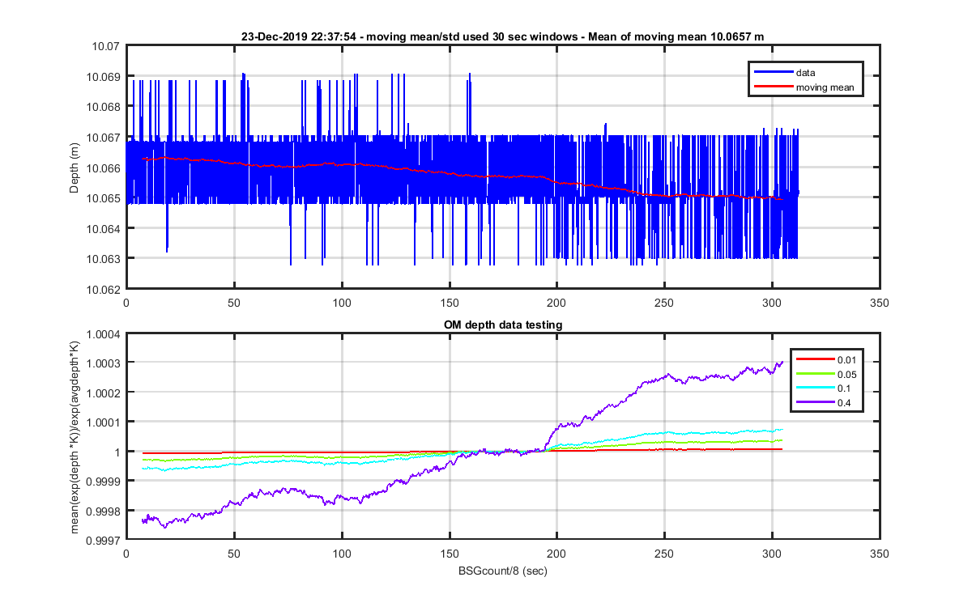Click the 200 x-tick under the top plot
Screen dimensions: 972x607
click(x=556, y=303)
